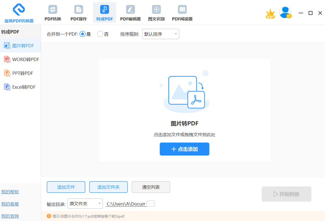The width and height of the screenshot is (325, 221).
Task: Browse output path with the ellipsis button
Action: click(151, 204)
